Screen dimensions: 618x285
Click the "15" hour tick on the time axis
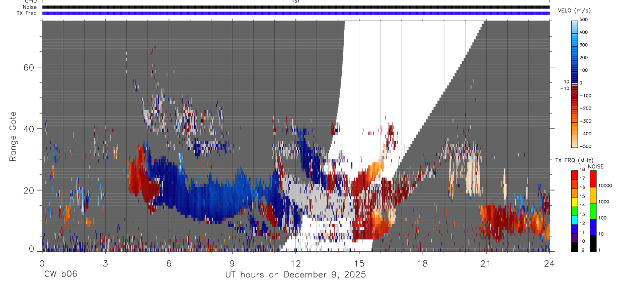click(x=359, y=263)
